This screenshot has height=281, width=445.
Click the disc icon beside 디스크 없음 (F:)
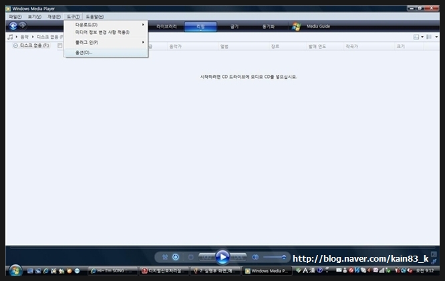15,45
